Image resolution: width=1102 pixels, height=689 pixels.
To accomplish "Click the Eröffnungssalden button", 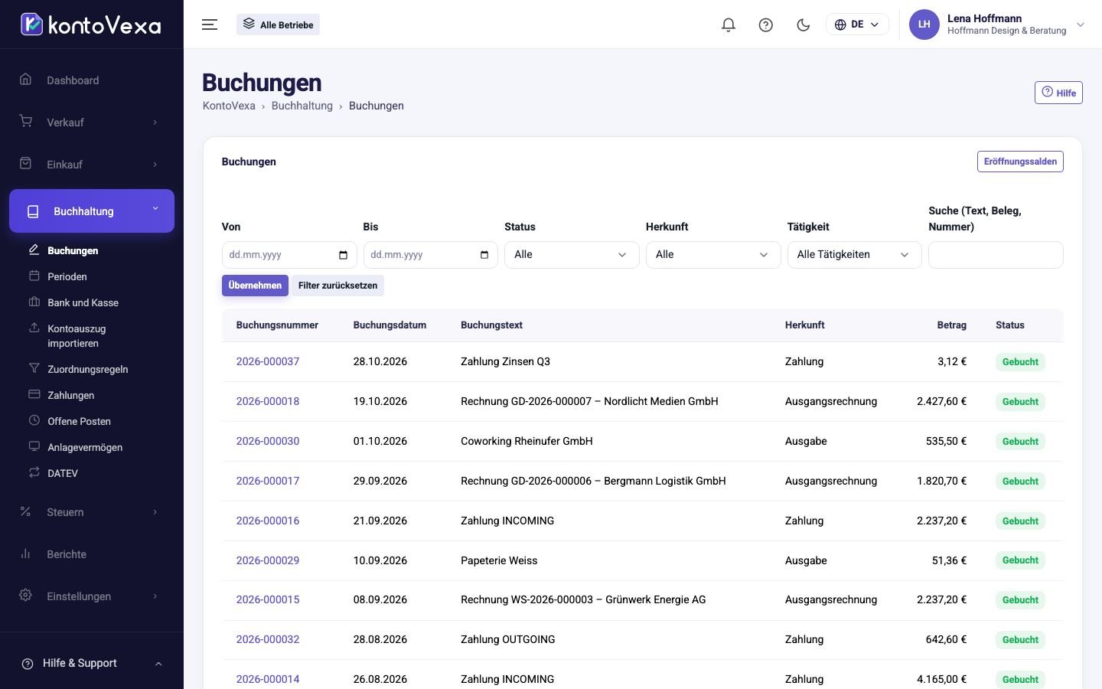I will click(x=1020, y=162).
